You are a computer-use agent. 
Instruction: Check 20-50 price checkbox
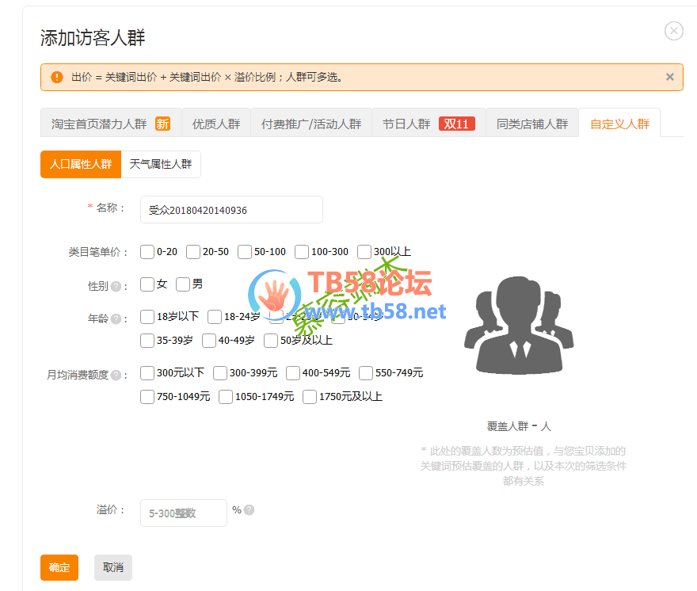[193, 252]
